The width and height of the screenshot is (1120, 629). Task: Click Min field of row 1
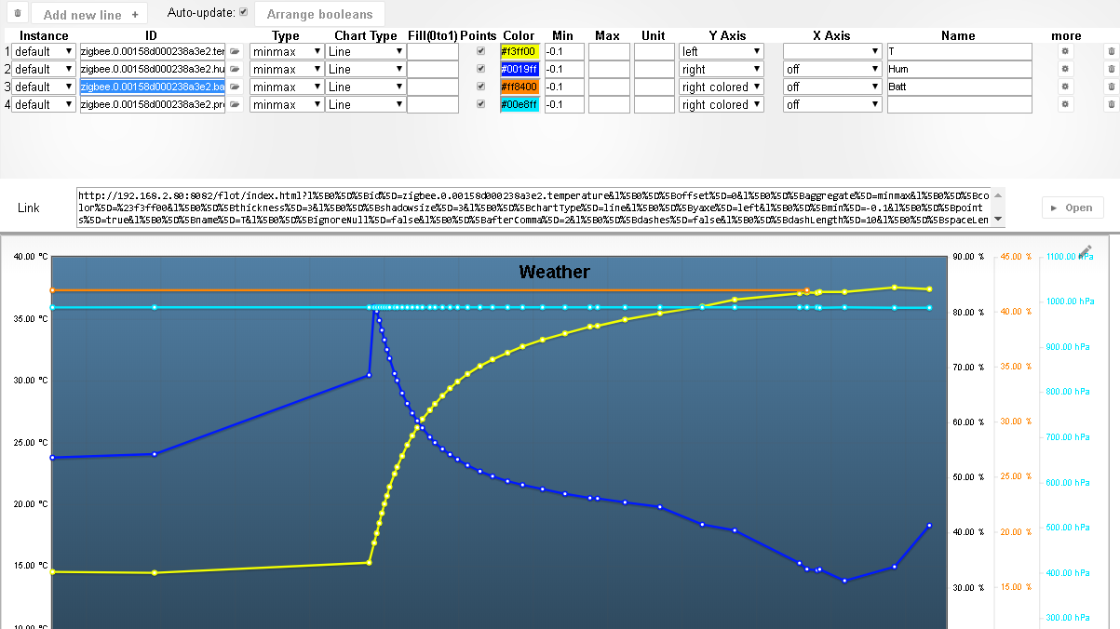(x=564, y=51)
